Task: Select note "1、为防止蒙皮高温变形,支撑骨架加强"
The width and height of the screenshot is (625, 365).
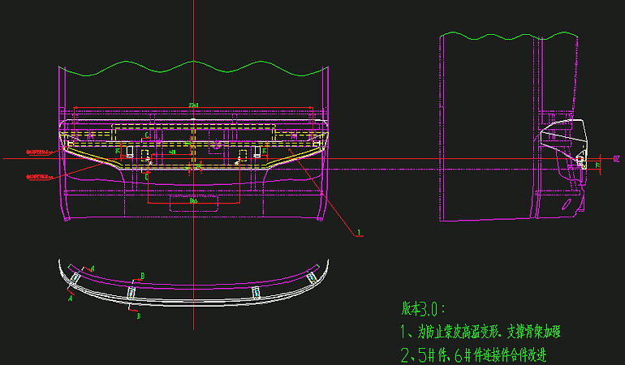Action: click(481, 332)
